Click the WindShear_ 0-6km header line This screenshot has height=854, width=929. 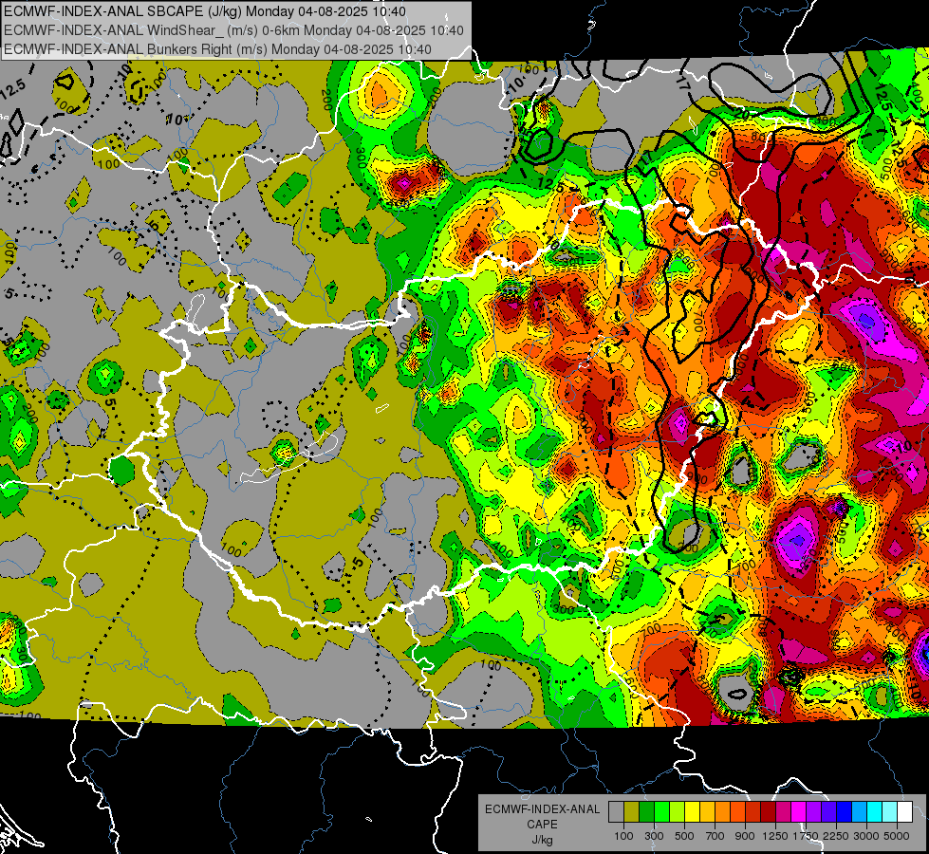click(x=233, y=30)
